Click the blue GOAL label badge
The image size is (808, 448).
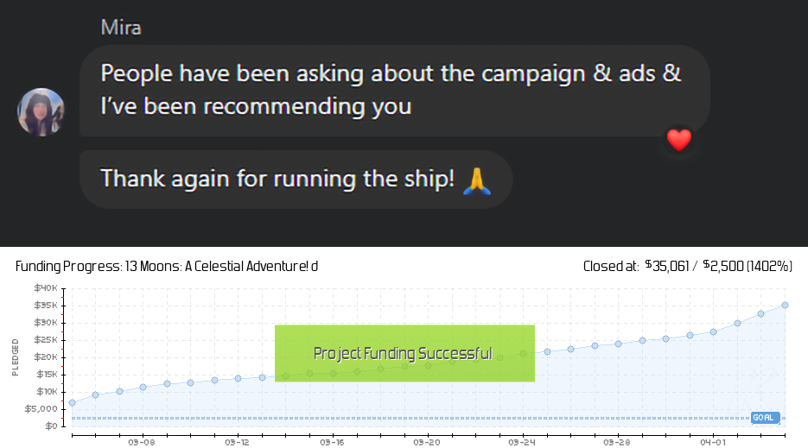click(764, 418)
